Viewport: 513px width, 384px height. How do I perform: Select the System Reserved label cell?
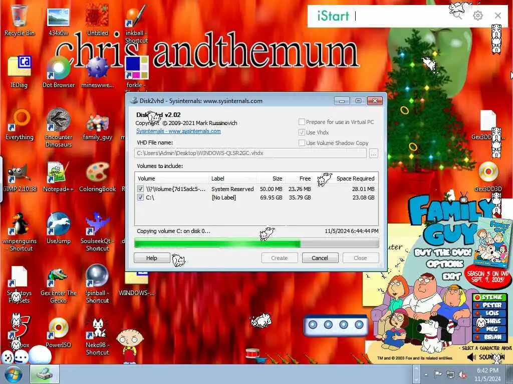(232, 188)
